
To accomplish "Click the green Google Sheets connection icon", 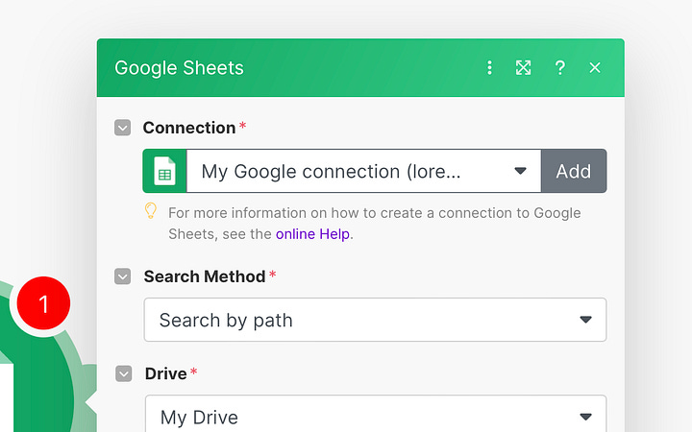I will (x=164, y=171).
